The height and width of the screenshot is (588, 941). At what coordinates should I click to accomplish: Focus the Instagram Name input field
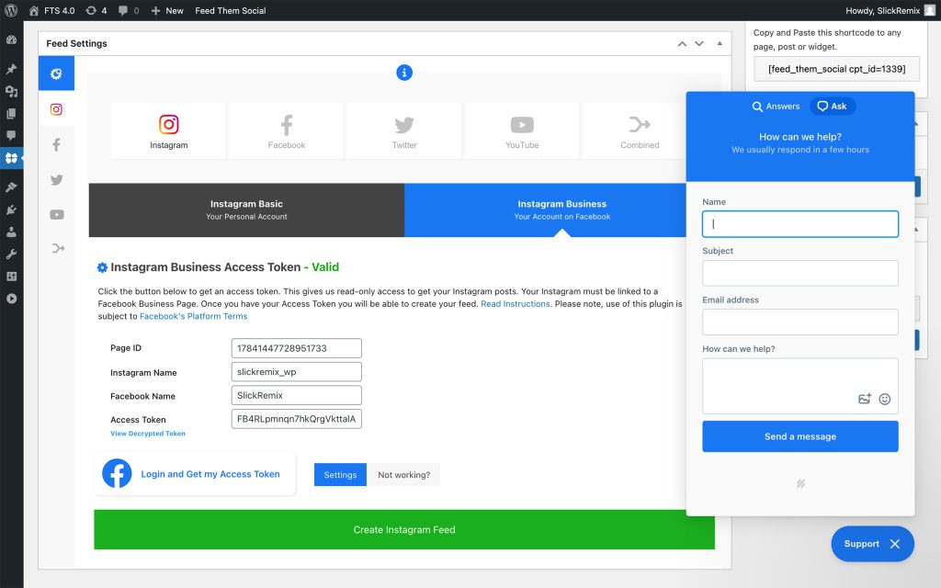tap(297, 371)
